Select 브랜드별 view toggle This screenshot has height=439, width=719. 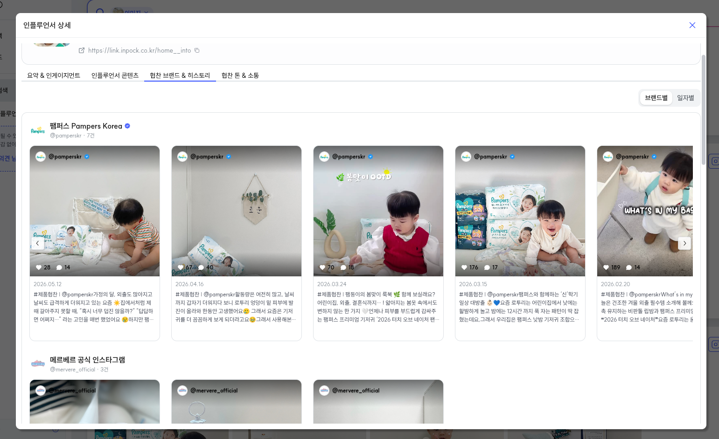point(656,98)
